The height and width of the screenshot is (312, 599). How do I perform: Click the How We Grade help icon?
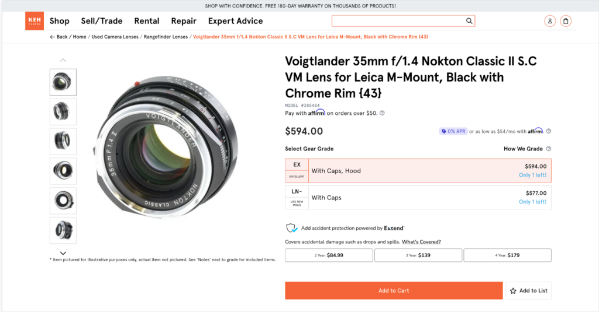point(549,149)
